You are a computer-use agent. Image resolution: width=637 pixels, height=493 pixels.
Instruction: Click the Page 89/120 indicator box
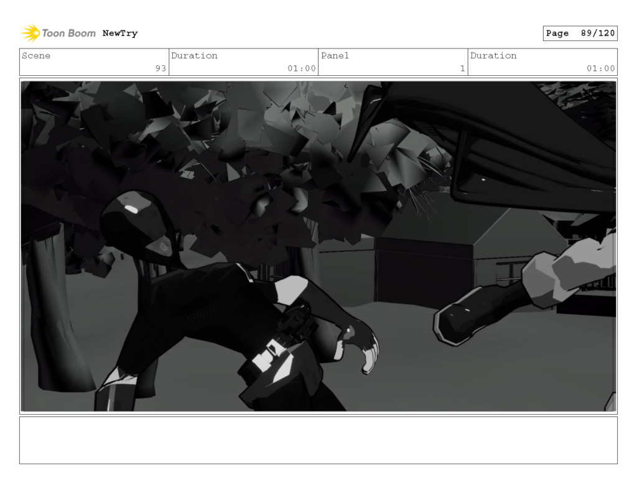click(x=580, y=34)
